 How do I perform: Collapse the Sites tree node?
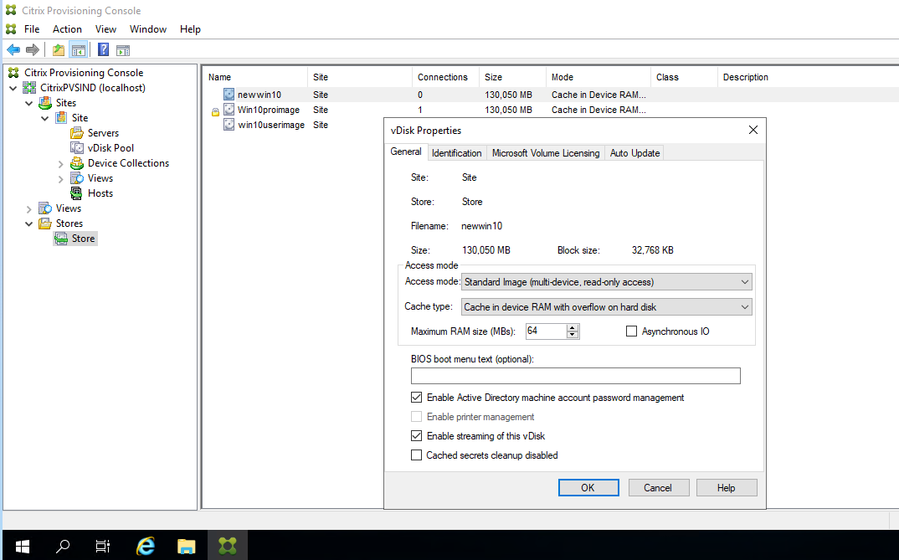[28, 103]
